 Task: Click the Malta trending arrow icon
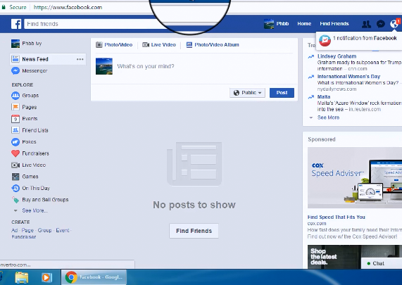[311, 97]
